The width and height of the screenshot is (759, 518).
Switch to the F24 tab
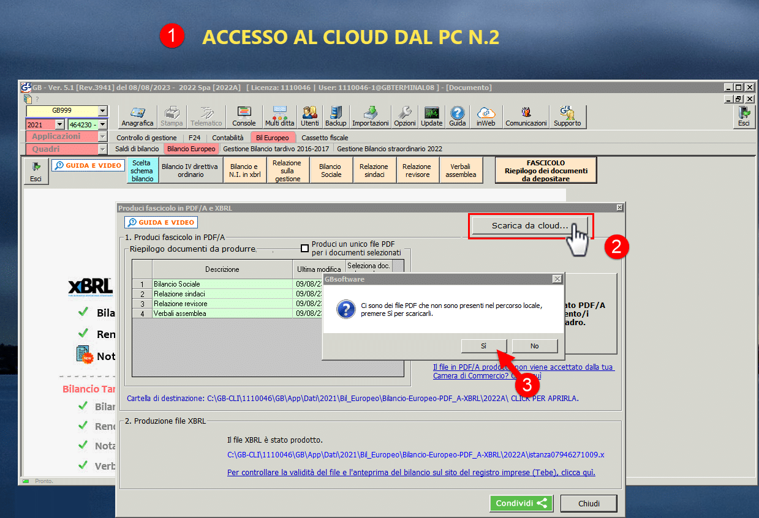tap(194, 138)
